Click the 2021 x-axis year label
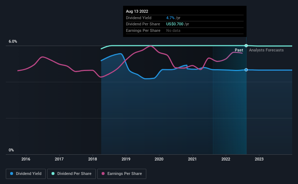 coord(192,159)
